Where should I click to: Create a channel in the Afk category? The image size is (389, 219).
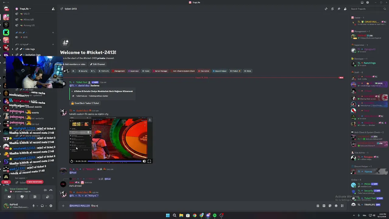(53, 33)
